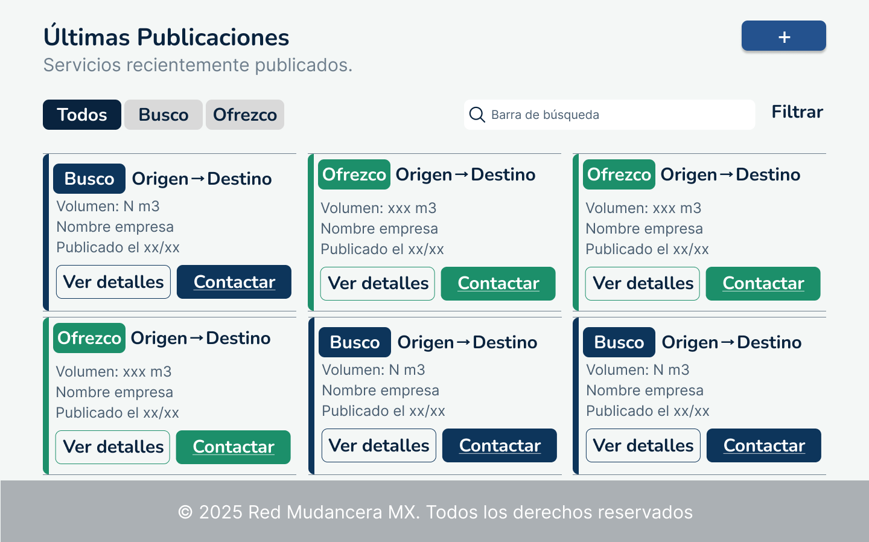Expand details on the first Busco card
The image size is (869, 542).
pyautogui.click(x=113, y=282)
